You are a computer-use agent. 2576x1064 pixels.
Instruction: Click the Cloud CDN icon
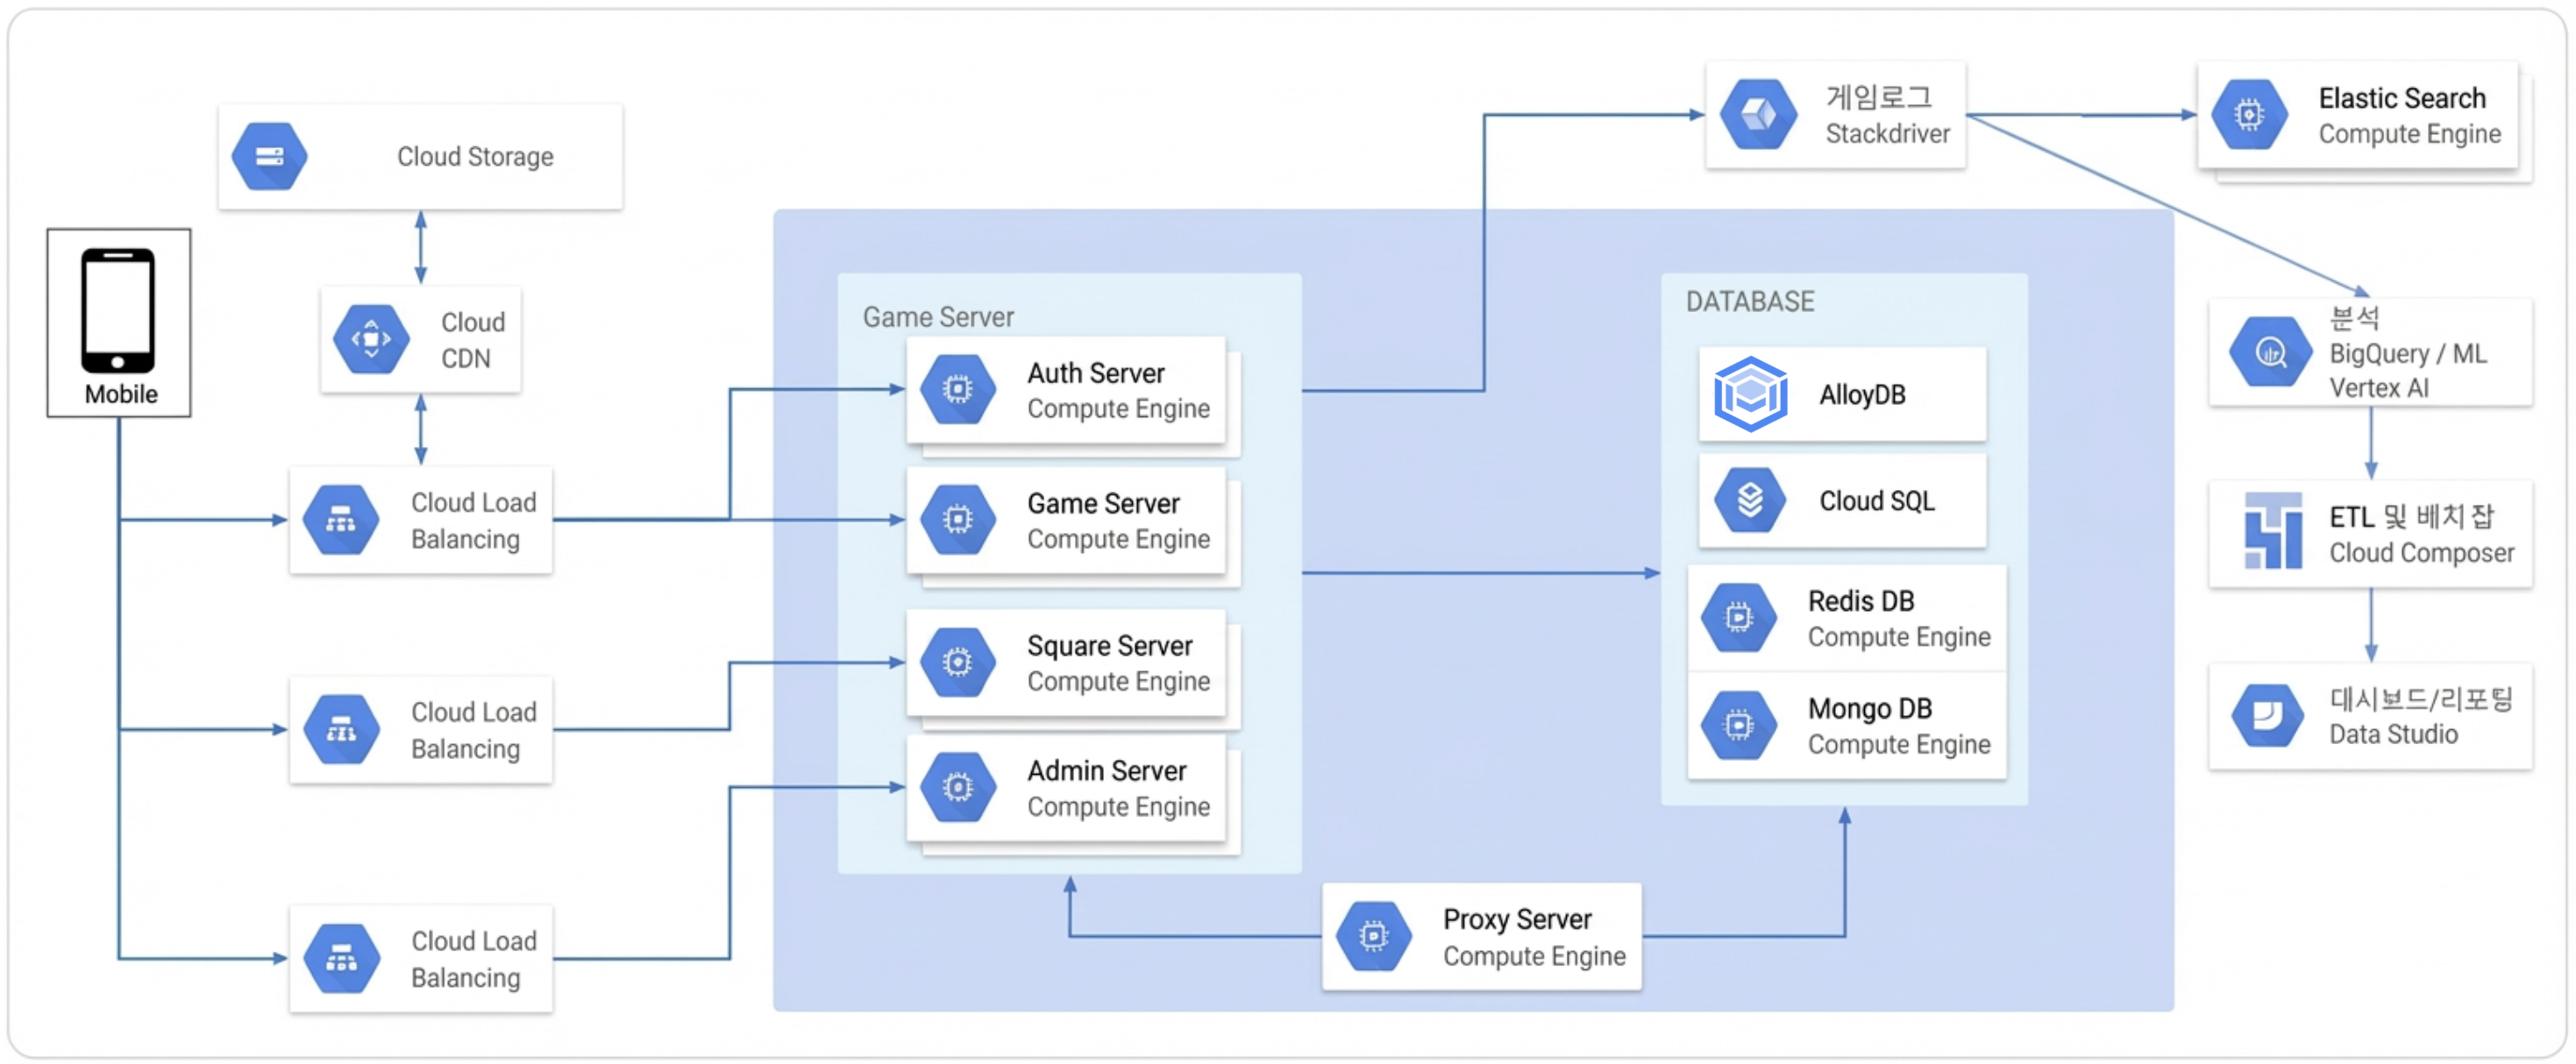(371, 340)
